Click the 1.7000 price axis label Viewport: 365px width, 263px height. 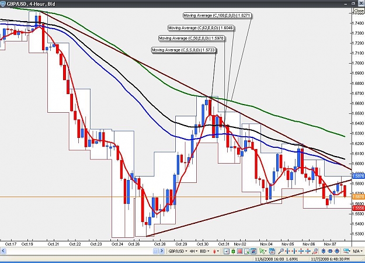point(359,63)
